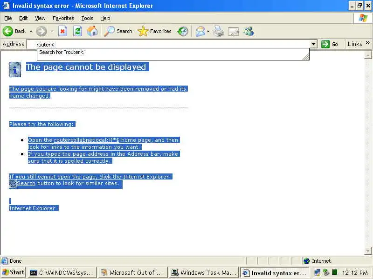This screenshot has height=279, width=373.
Task: Click the Edit page icon in the toolbar
Action: (x=234, y=31)
